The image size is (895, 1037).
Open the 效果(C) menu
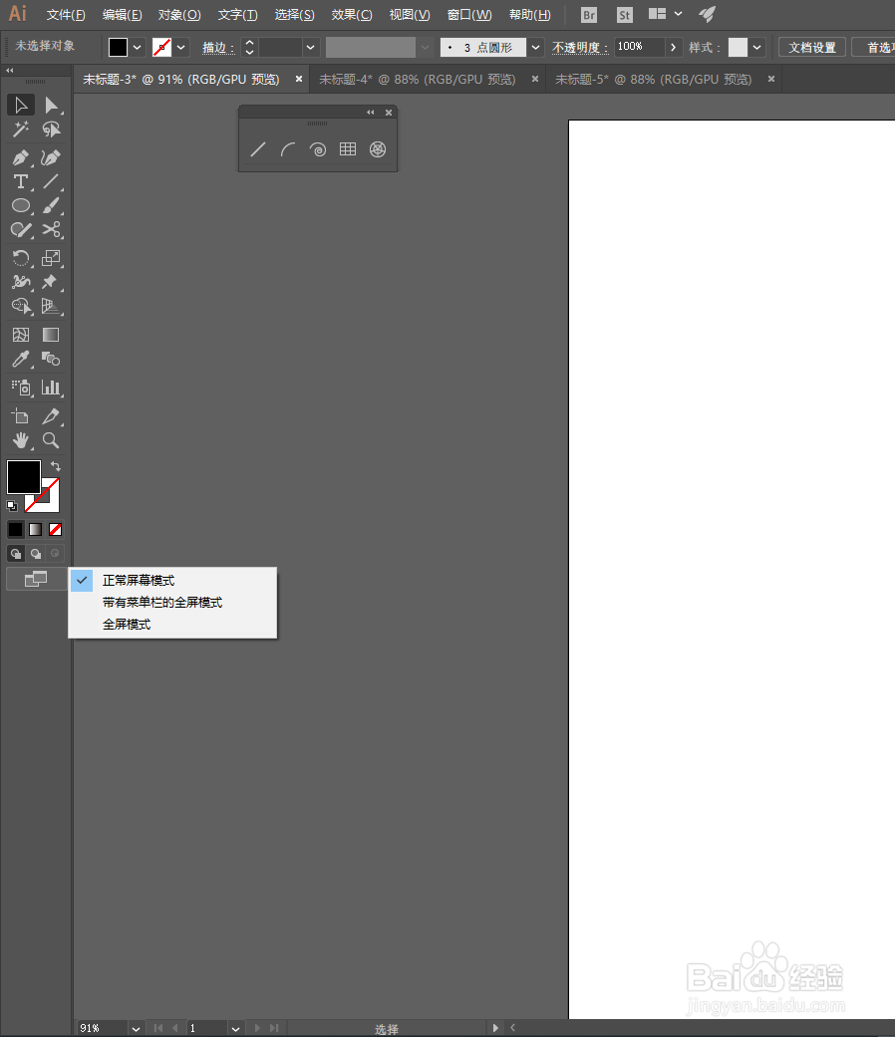[x=352, y=15]
